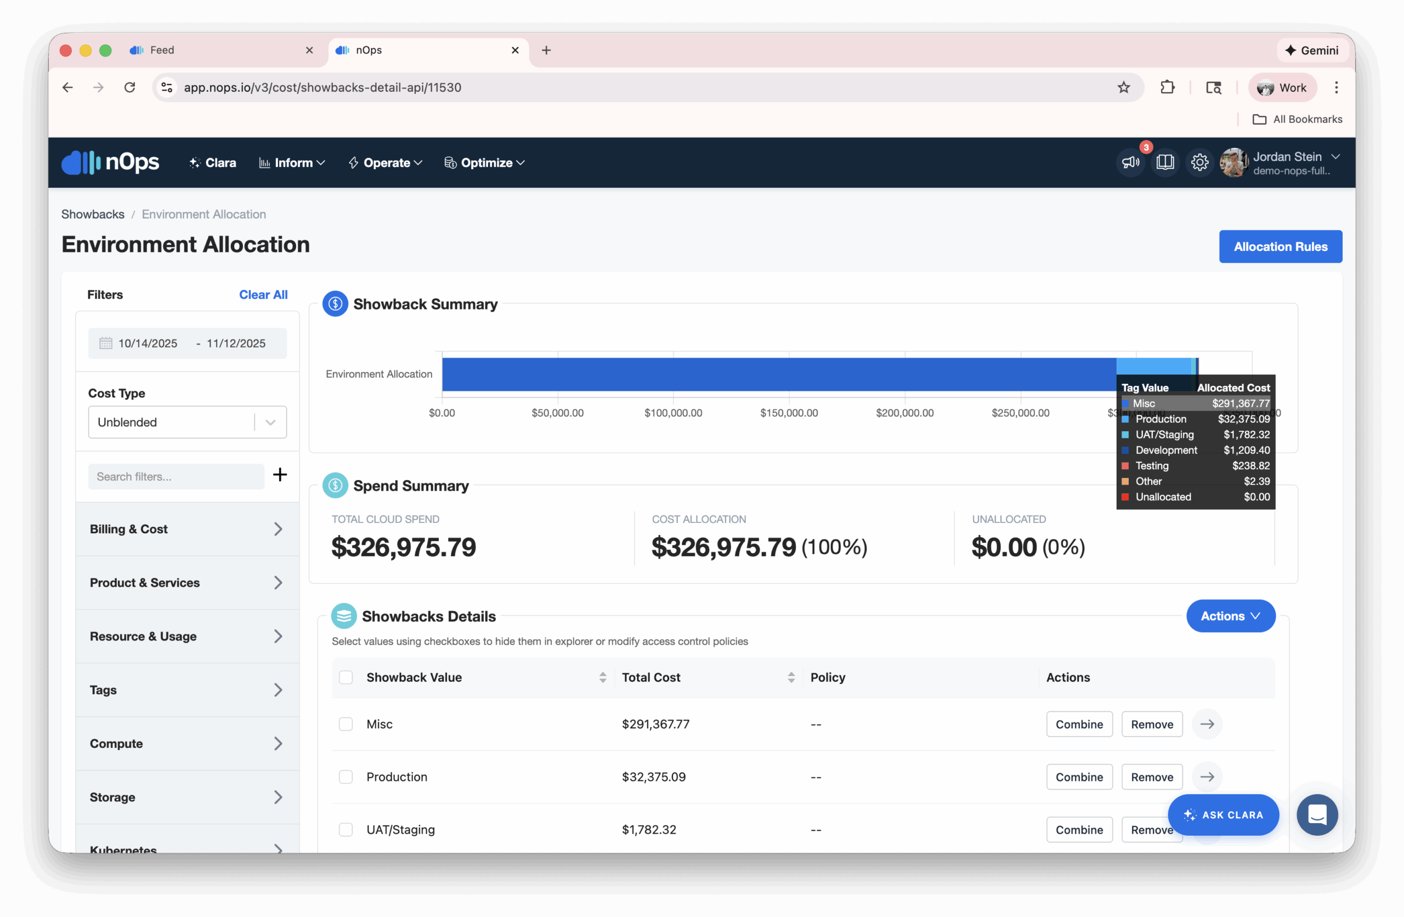Open the Inform menu

click(x=293, y=163)
